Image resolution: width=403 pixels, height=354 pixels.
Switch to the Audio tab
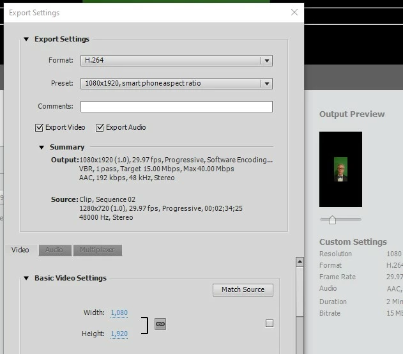tap(55, 250)
